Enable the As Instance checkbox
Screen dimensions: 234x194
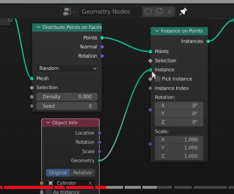click(x=49, y=192)
